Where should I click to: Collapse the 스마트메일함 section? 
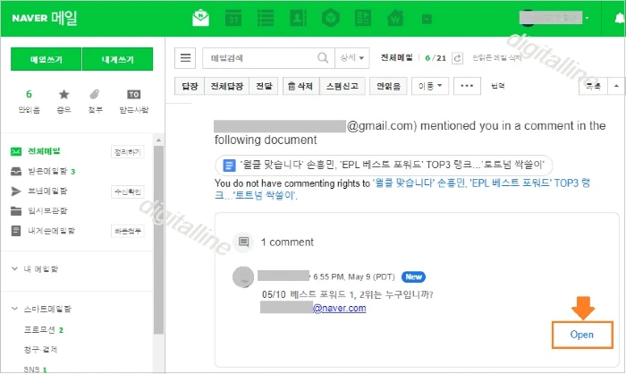[x=15, y=309]
